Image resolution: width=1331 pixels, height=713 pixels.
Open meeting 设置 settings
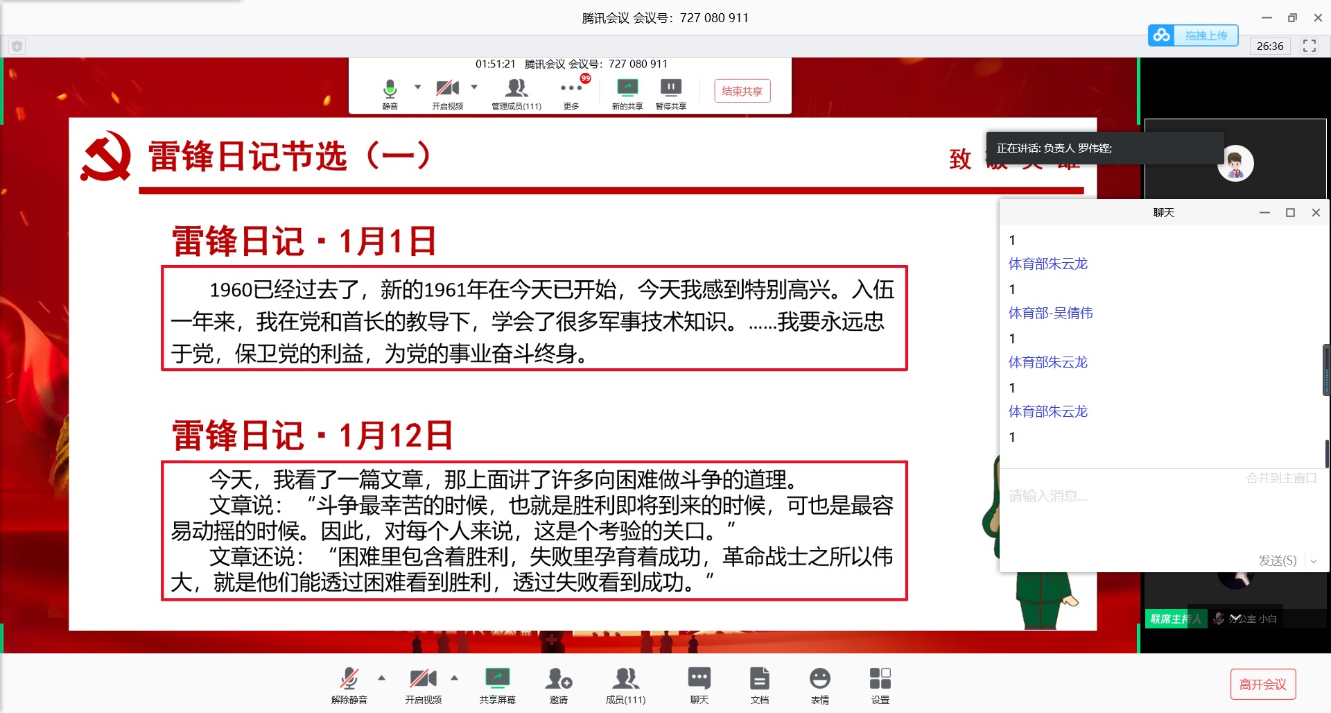click(x=880, y=685)
